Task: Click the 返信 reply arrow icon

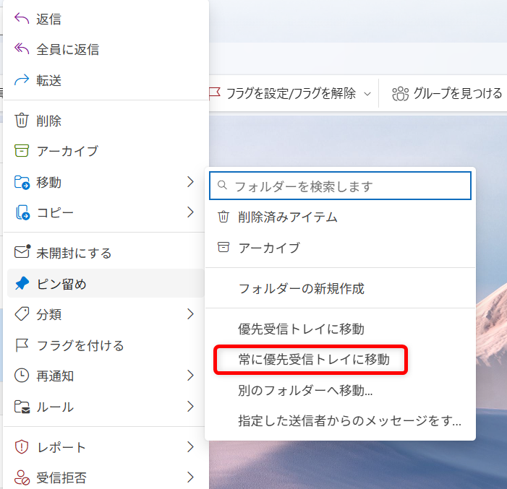Action: pos(22,19)
